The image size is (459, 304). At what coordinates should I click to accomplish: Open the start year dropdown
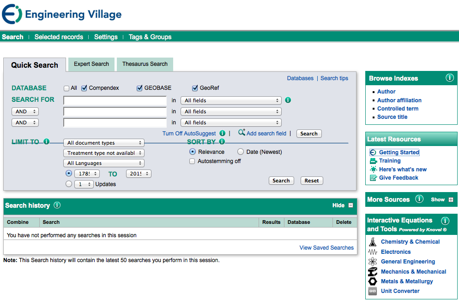[x=87, y=174]
